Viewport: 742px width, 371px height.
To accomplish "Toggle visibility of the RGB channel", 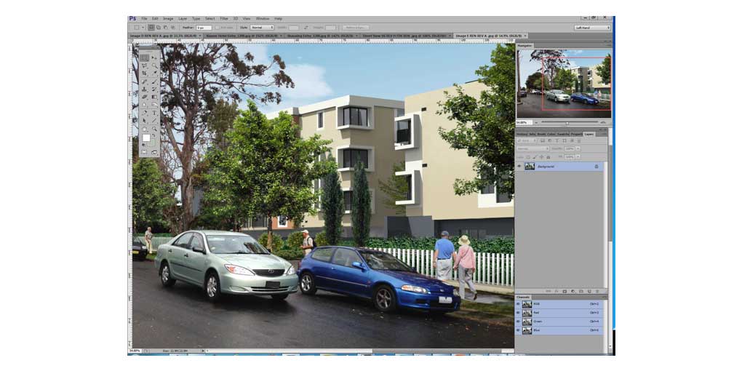I will (518, 304).
